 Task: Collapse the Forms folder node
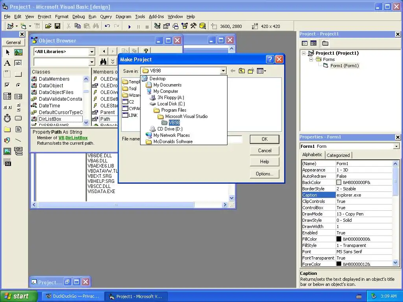(311, 59)
